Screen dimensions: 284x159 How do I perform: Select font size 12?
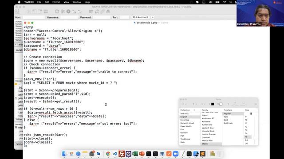click(x=246, y=127)
